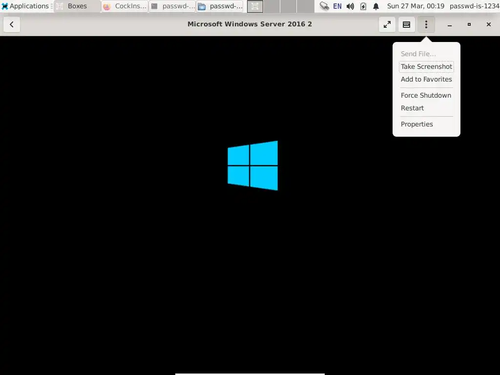The height and width of the screenshot is (375, 500).
Task: Switch the VM display to fullscreen
Action: (x=387, y=24)
